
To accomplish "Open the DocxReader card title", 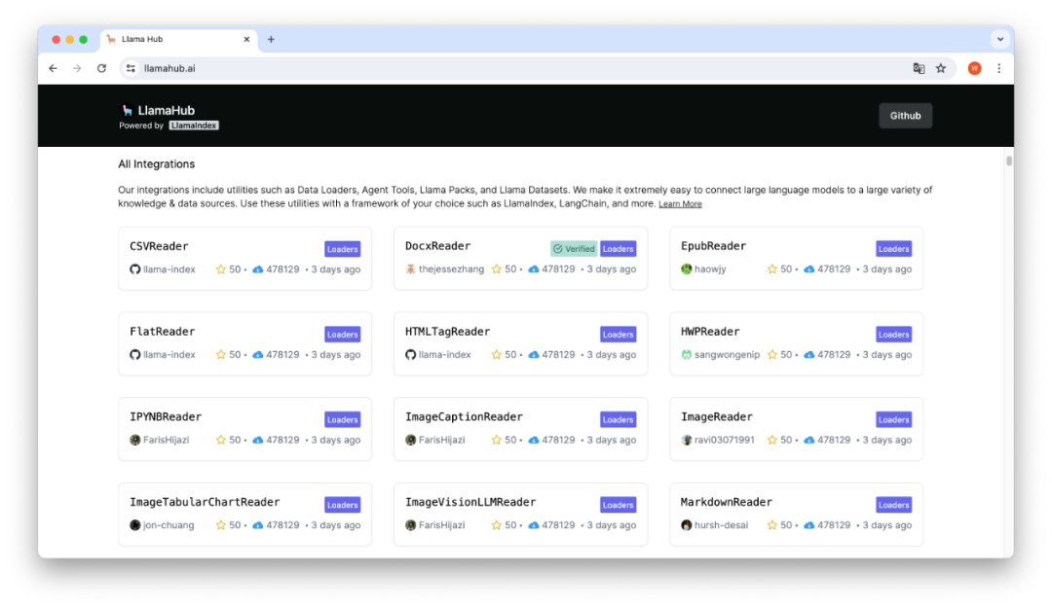I will pyautogui.click(x=437, y=246).
